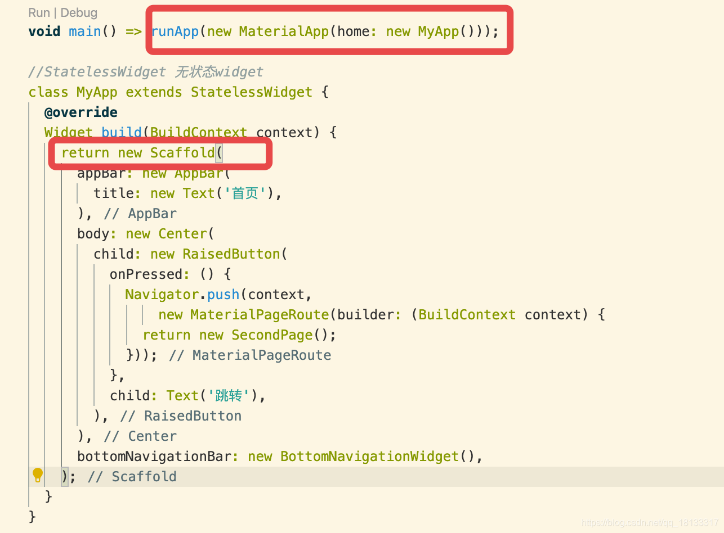Click 'RaisedButton' in the child line
This screenshot has width=724, height=533.
(x=231, y=254)
